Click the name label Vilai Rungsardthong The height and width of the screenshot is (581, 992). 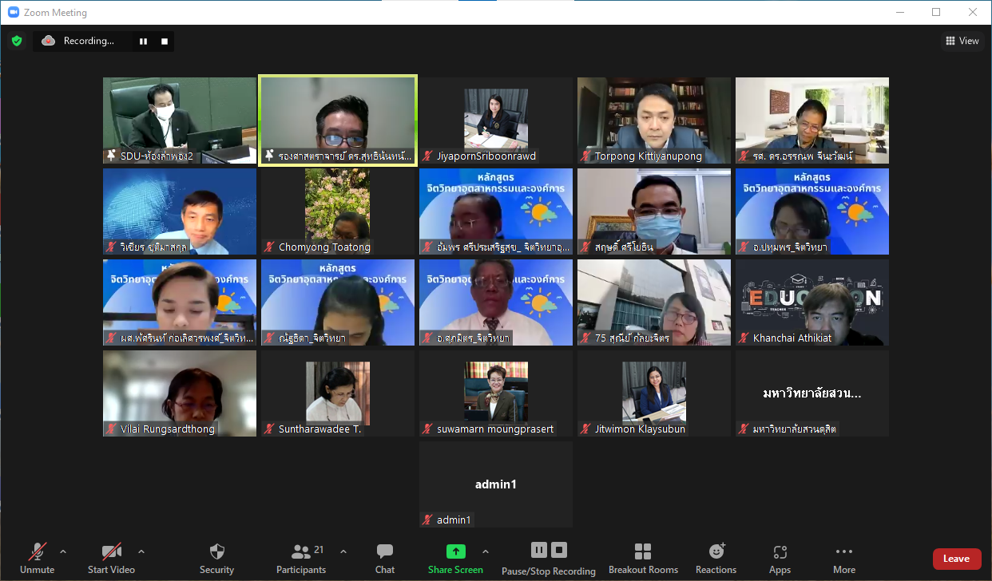168,429
